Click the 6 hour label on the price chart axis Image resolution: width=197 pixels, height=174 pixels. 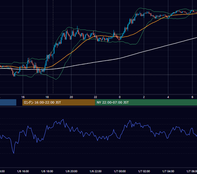tap(192, 97)
